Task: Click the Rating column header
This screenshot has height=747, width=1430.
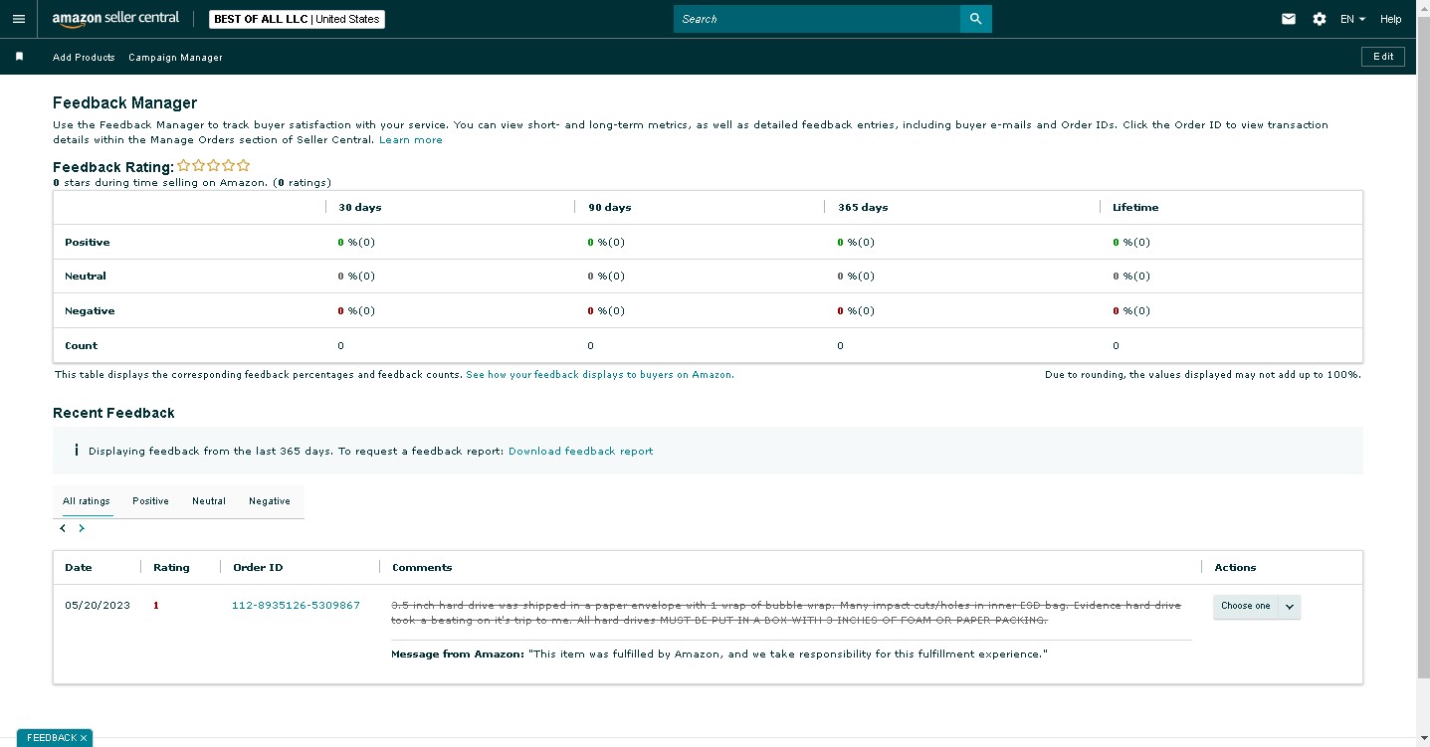Action: 171,568
